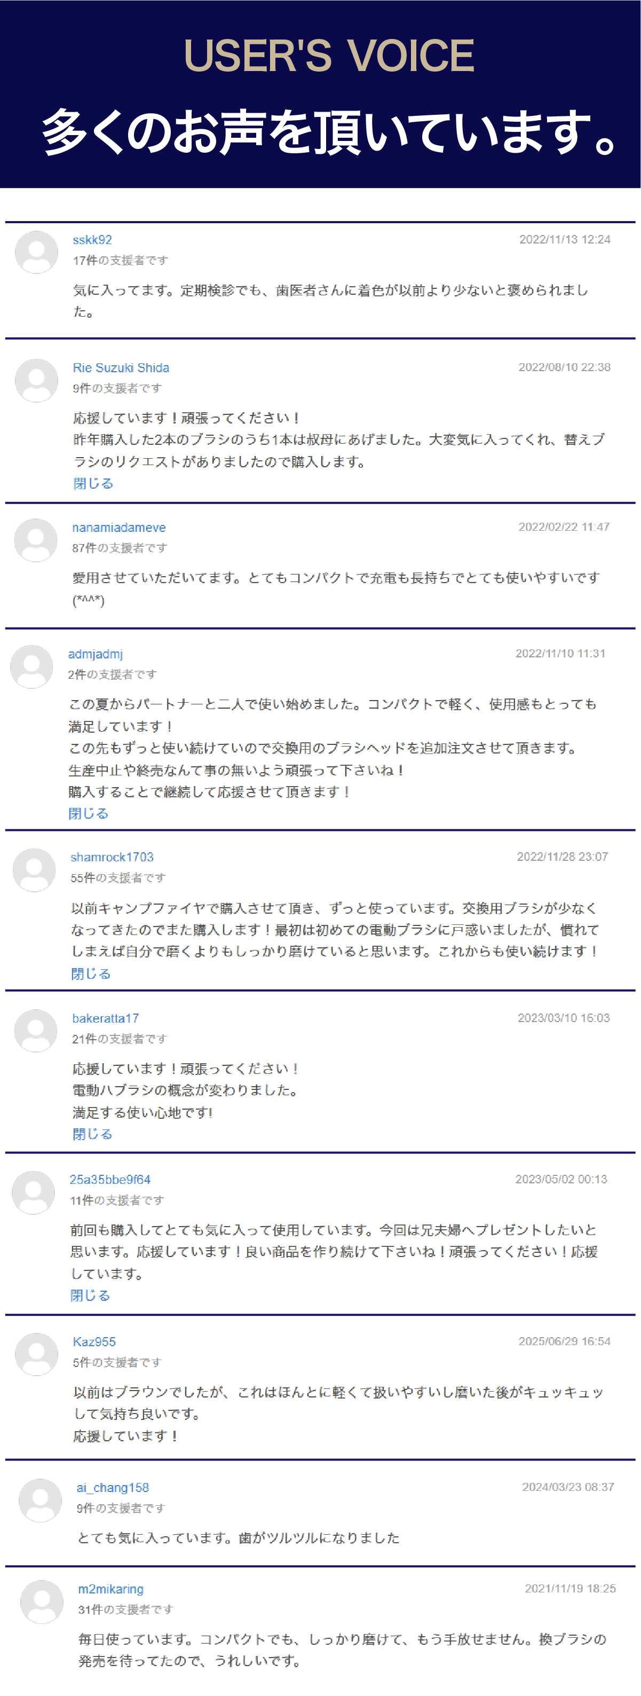Collapse bakeratta17's comment with 閉じる

coord(92,1134)
